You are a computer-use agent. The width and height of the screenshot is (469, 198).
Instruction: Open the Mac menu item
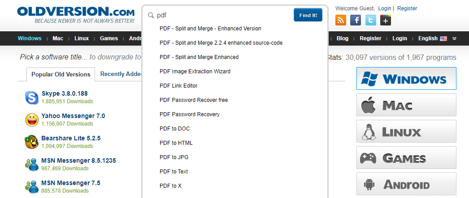point(58,38)
